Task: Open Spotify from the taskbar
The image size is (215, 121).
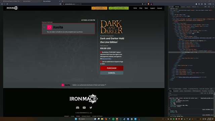Action: 113,119
